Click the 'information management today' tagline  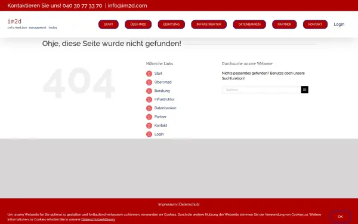32,27
